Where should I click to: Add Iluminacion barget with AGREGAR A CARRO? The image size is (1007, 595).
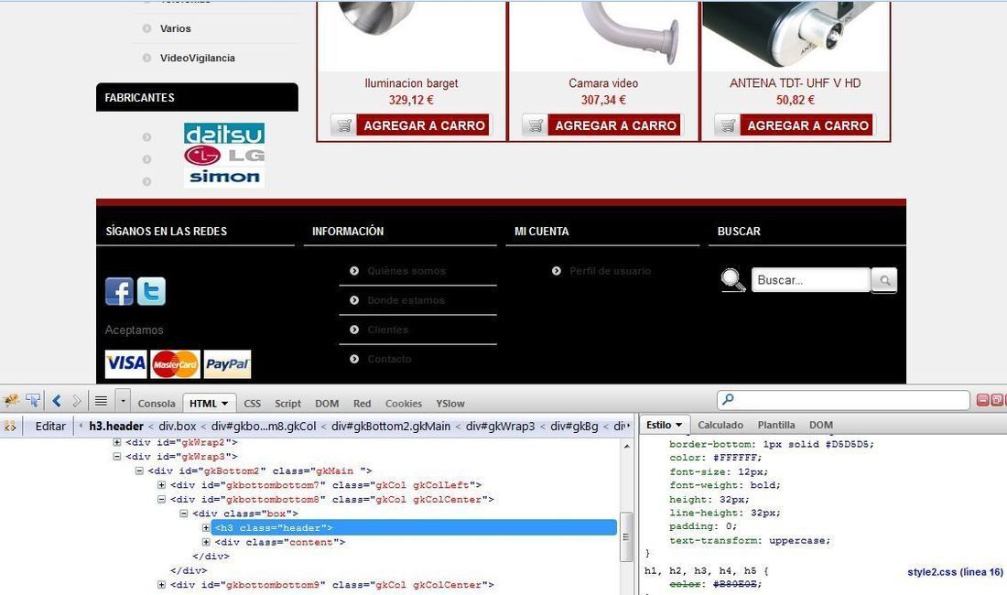(x=424, y=125)
